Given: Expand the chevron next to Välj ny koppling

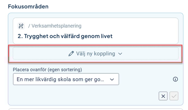Looking at the screenshot, I should point(120,54).
